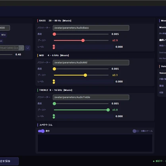Click the BASS level meter bar
Screen dimensions: 166x166
pos(83,47)
